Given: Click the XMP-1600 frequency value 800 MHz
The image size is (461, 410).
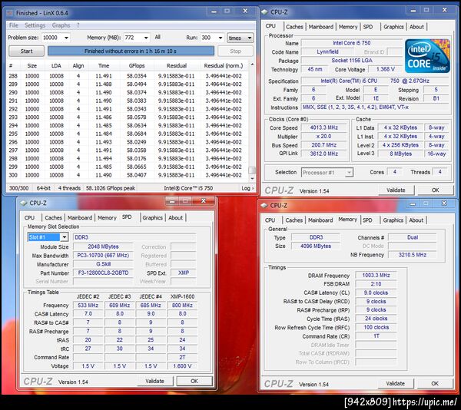Looking at the screenshot, I should click(182, 305).
